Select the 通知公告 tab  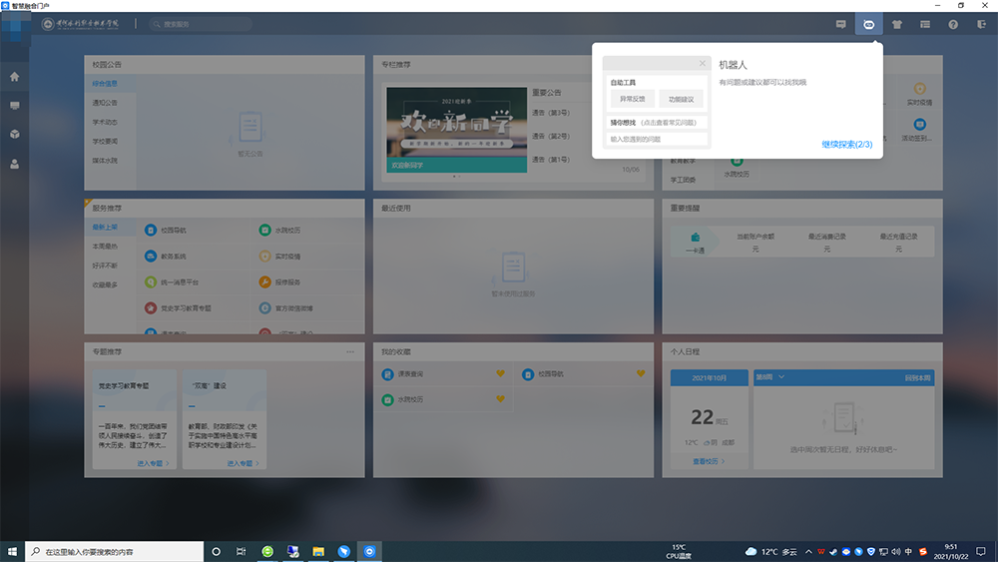[x=105, y=103]
